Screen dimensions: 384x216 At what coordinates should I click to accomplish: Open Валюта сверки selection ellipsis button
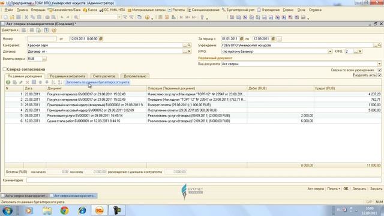pyautogui.click(x=44, y=59)
